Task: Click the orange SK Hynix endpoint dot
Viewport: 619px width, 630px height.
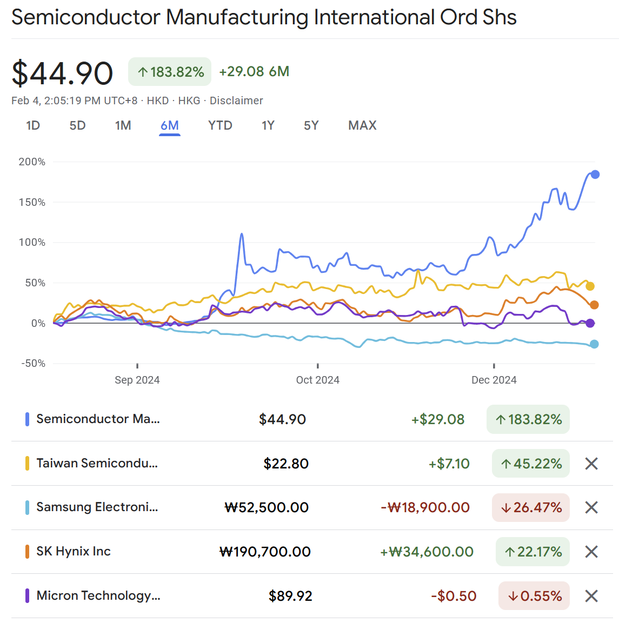Action: pyautogui.click(x=594, y=305)
